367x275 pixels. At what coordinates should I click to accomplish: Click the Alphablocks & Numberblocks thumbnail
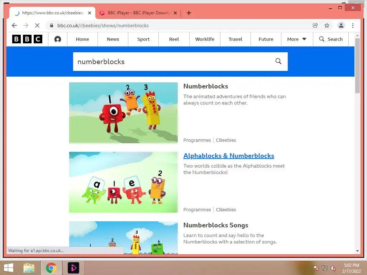pos(123,182)
